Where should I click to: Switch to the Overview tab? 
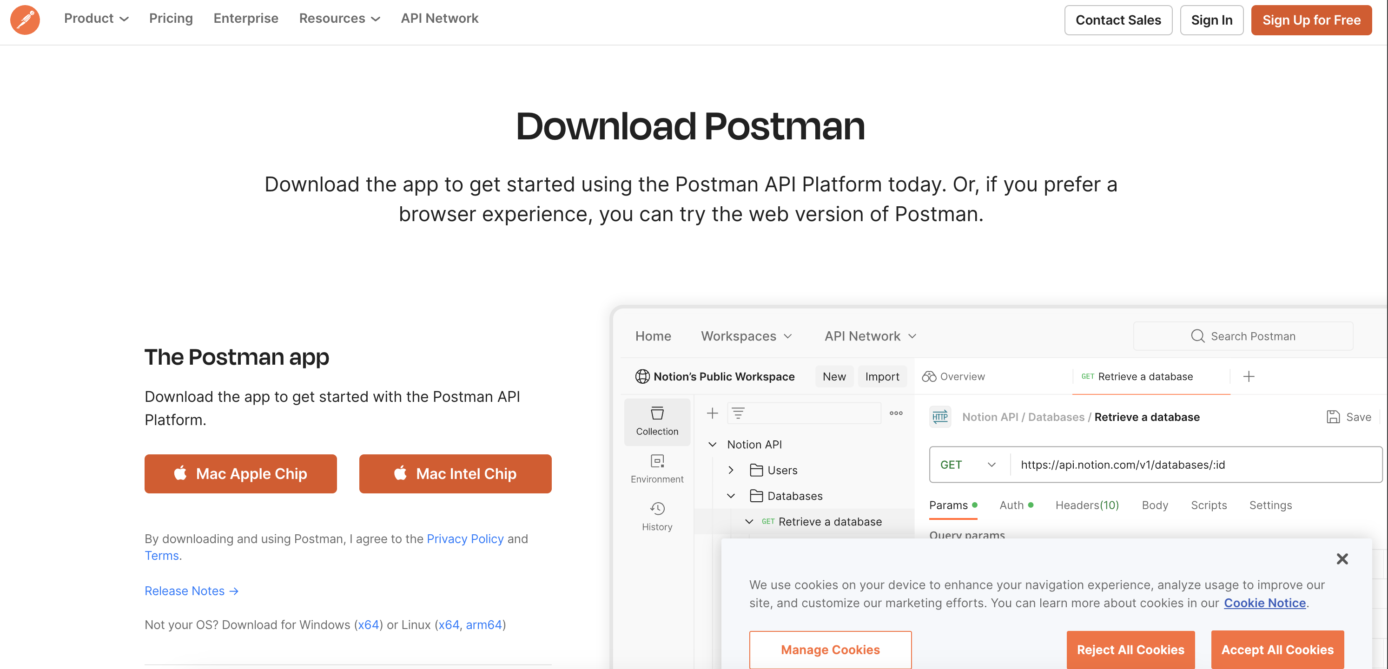pyautogui.click(x=954, y=376)
